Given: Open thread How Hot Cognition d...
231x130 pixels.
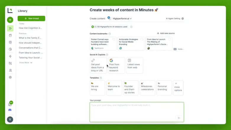Looking at the screenshot, I should pos(30,28).
